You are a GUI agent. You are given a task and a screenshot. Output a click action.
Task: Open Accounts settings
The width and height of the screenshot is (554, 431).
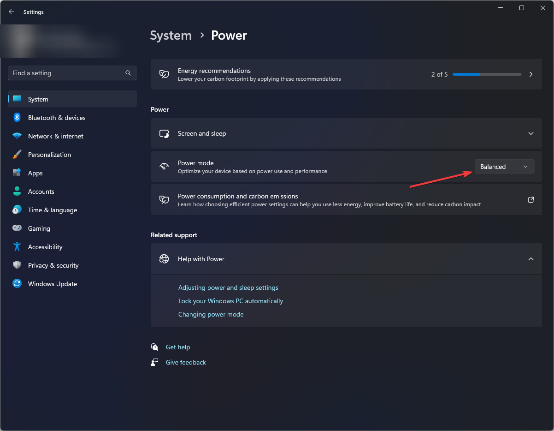click(72, 192)
